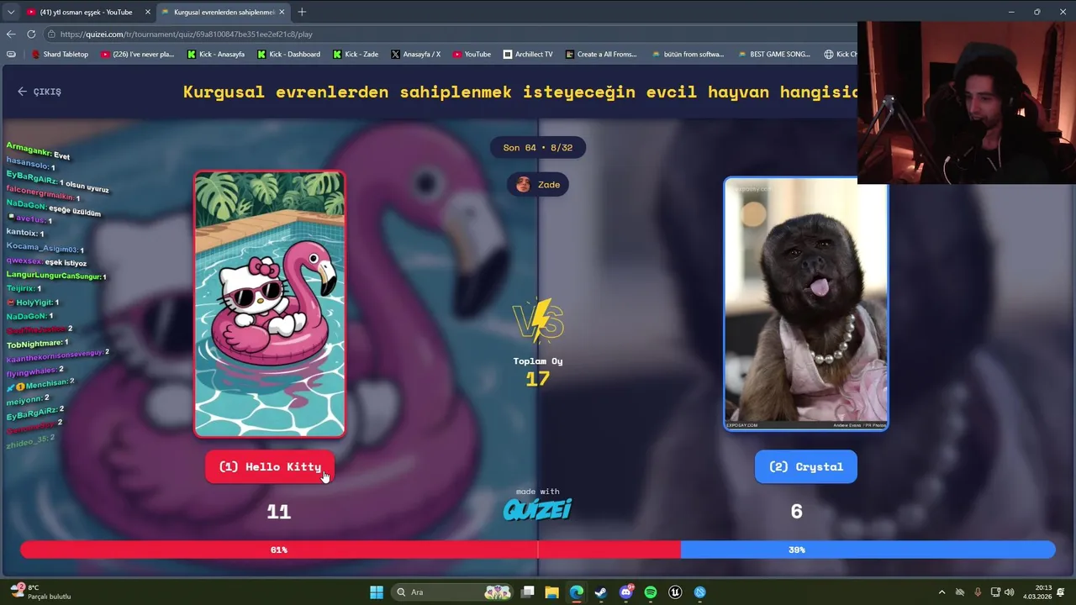Click the ÇIKIŞ exit link
Screen dimensions: 1076x605
[40, 92]
